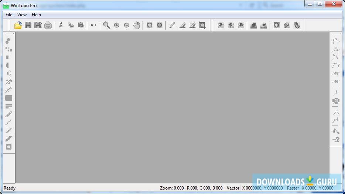Click the solid filled rectangle icon, left sidebar
Screen dimensions: 345x194
click(x=8, y=98)
